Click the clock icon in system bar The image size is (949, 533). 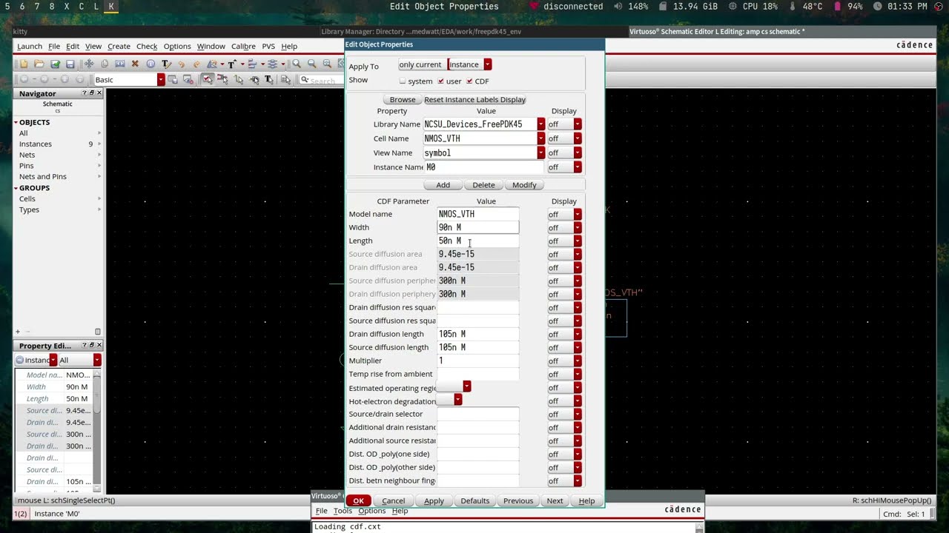pos(878,6)
